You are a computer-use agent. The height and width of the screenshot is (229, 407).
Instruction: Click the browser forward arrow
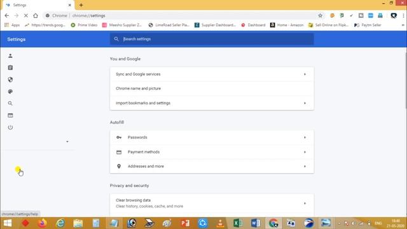point(17,15)
